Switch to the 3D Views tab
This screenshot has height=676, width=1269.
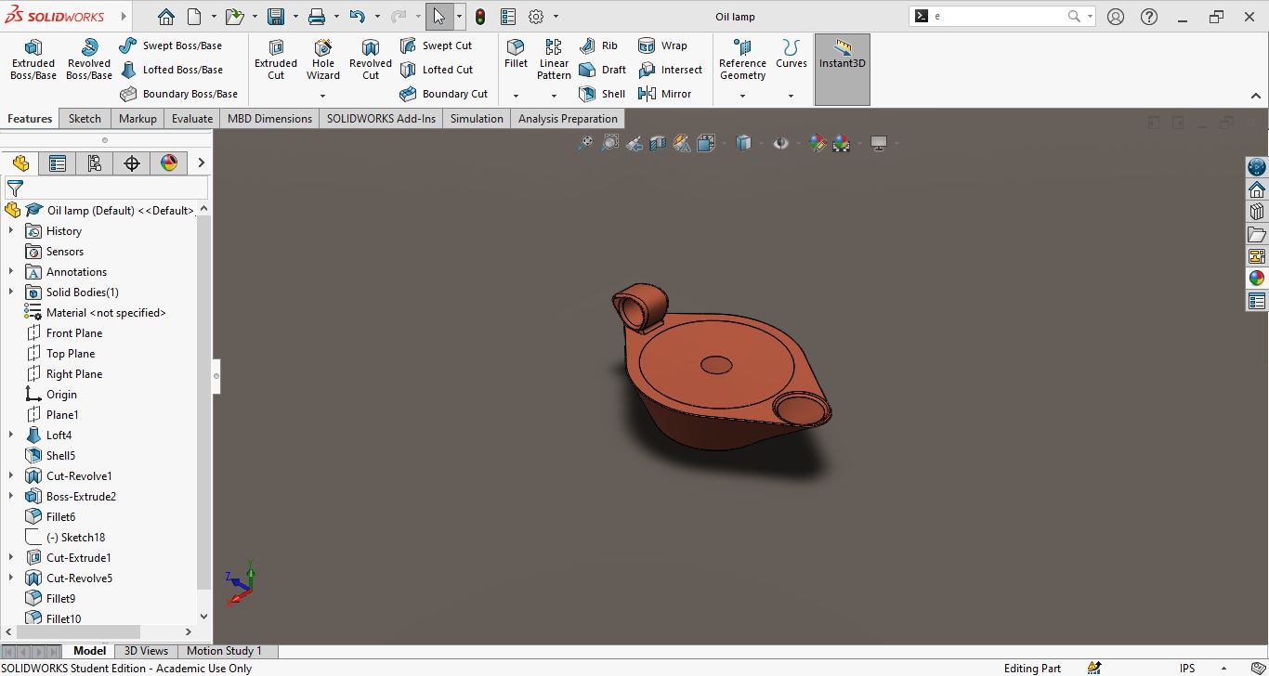click(x=147, y=651)
